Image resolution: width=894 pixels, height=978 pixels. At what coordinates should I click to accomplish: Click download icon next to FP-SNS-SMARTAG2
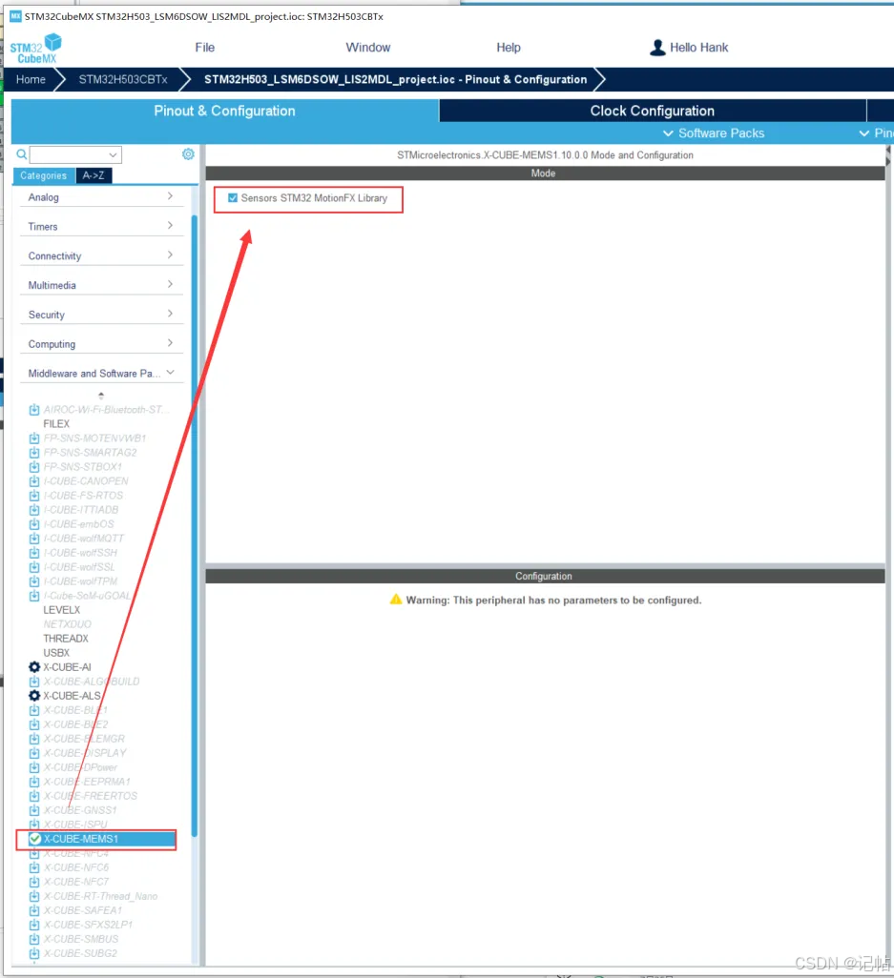[34, 453]
